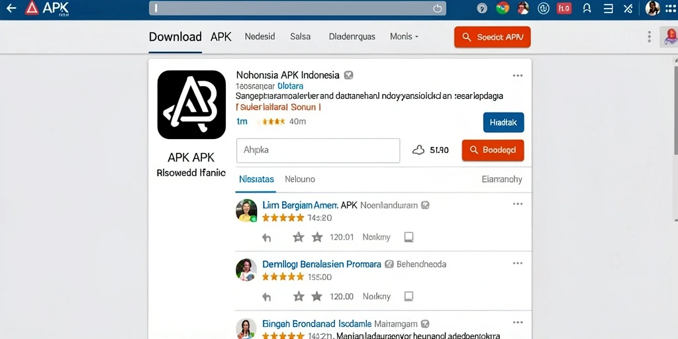Viewport: 678px width, 339px height.
Task: Click the reload icon in the address bar
Action: click(438, 8)
